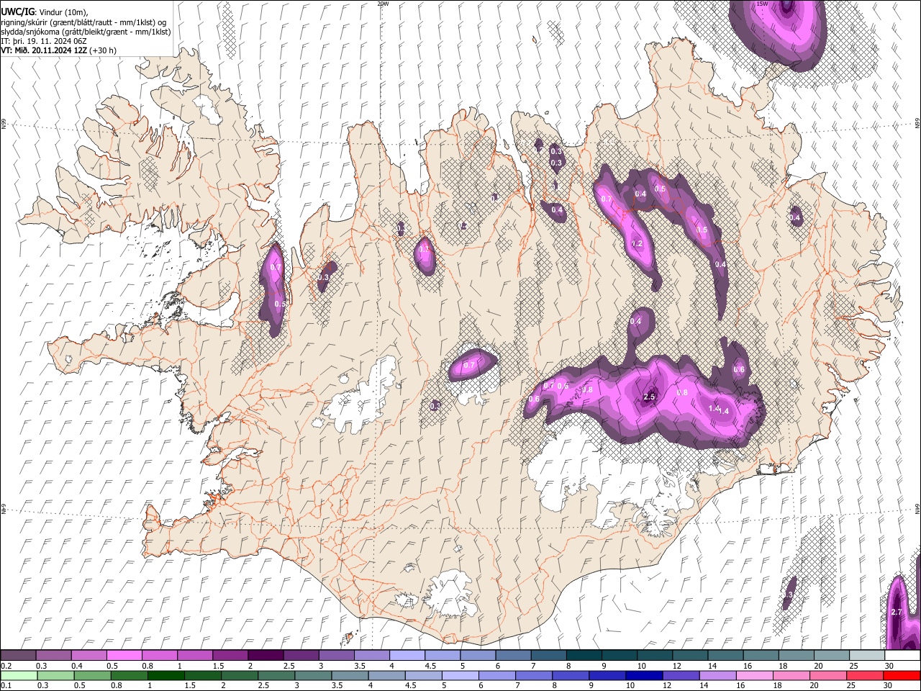Pick the pale green lower swatch between 0.1 and 0.3
The width and height of the screenshot is (921, 691).
point(19,675)
